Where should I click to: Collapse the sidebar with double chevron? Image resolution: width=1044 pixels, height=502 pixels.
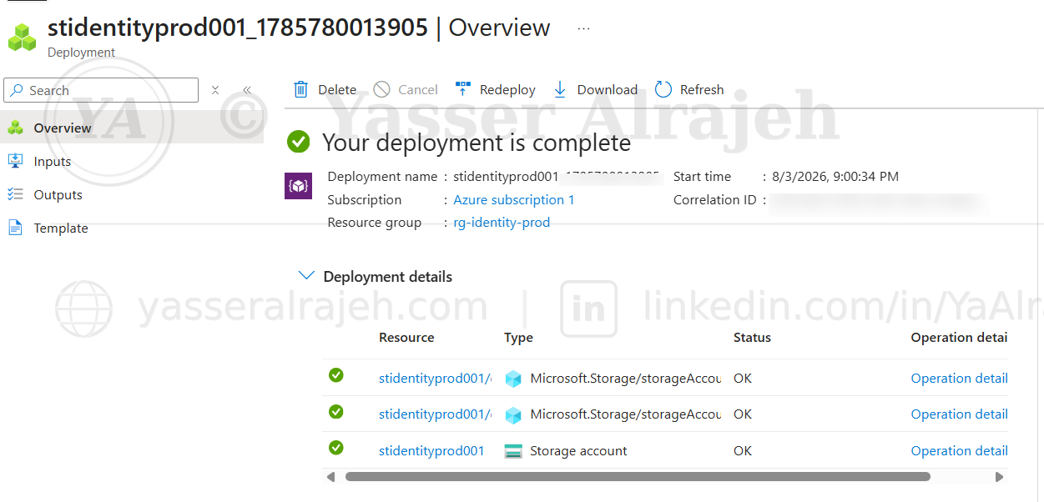tap(247, 90)
